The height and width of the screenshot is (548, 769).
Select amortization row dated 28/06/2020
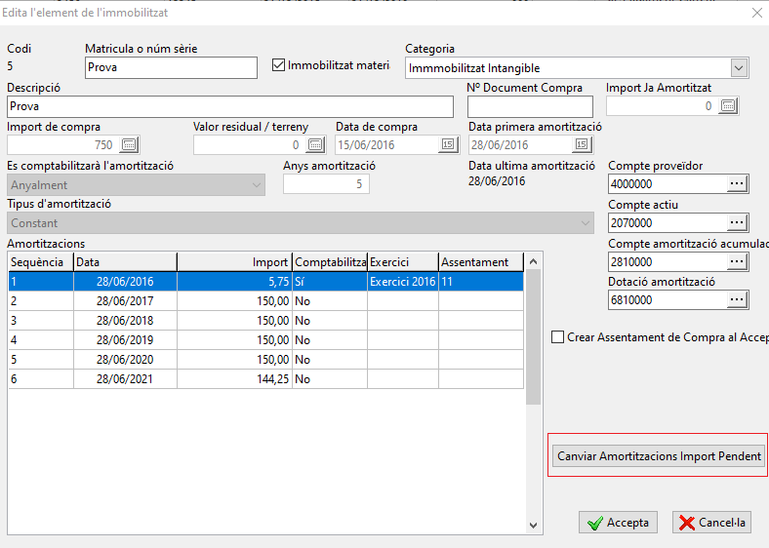pos(265,359)
